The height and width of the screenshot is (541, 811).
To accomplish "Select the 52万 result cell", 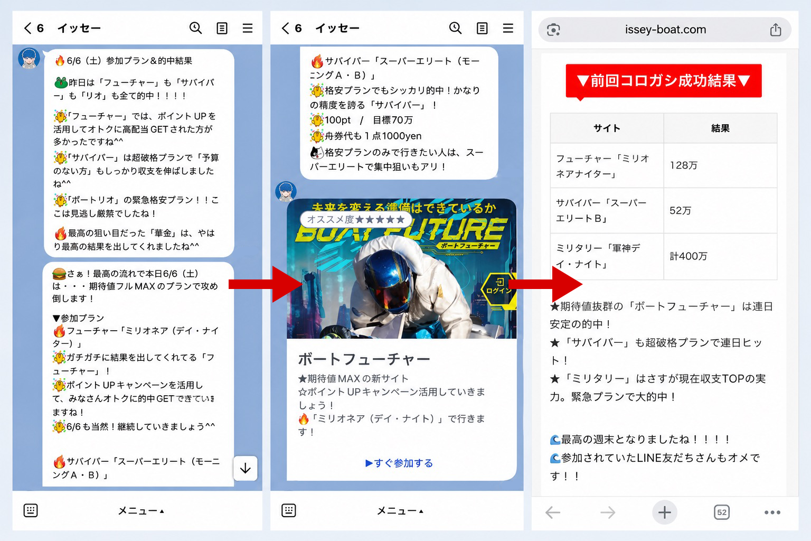I will click(x=720, y=211).
